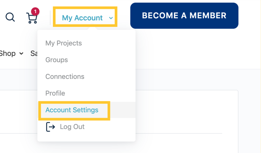Click the red cart badge showing 1
This screenshot has width=261, height=153.
(x=35, y=12)
